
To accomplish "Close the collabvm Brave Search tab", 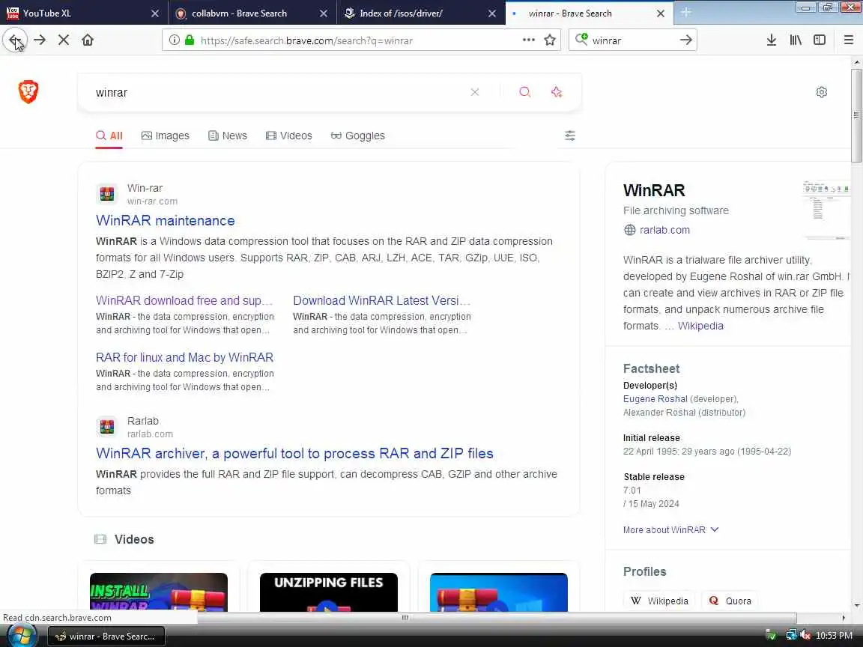I will click(x=324, y=13).
